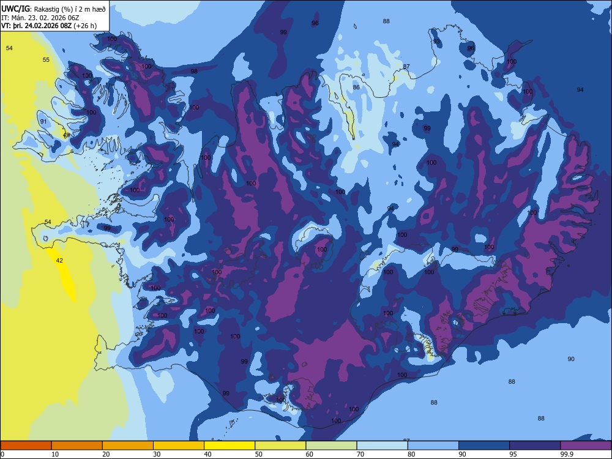Screen dimensions: 612x459
Task: Click the '42' humidity value on the map
Action: pyautogui.click(x=59, y=260)
